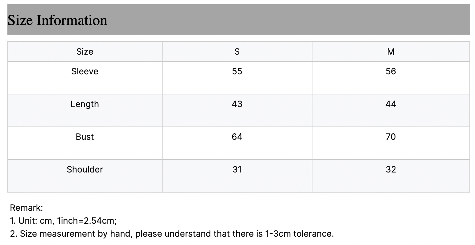The image size is (475, 245).
Task: Select the S size column header
Action: pyautogui.click(x=237, y=52)
